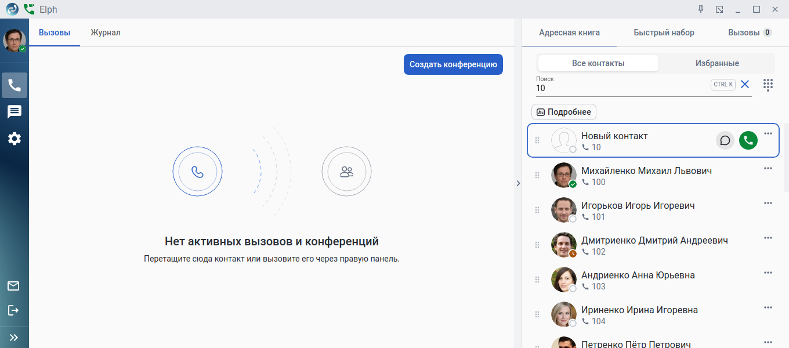Click extension number 101
Viewport: 789px width, 348px height.
598,217
